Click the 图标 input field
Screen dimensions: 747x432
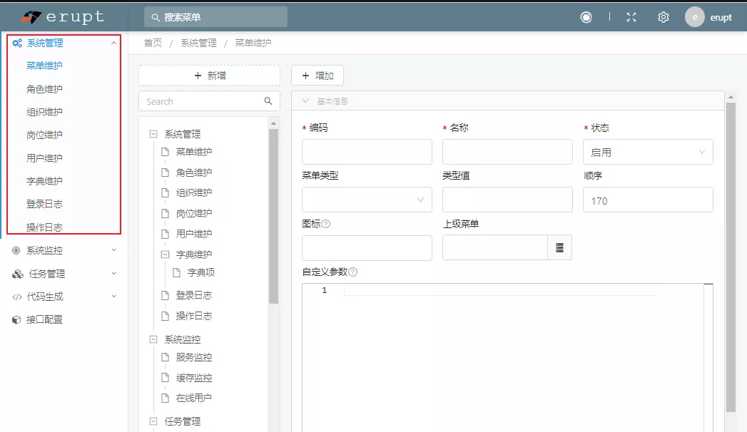click(x=367, y=248)
